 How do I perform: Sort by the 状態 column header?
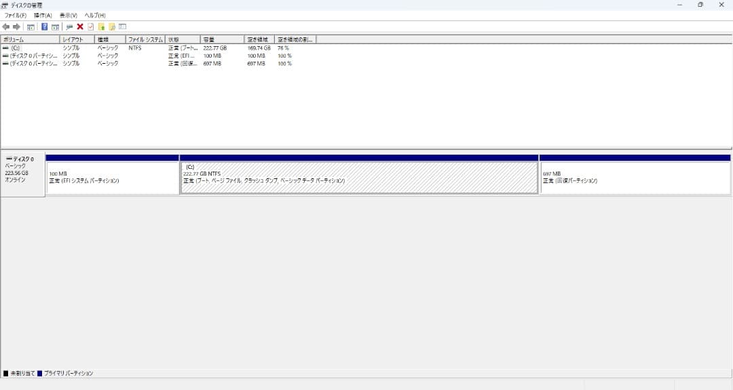coord(183,40)
